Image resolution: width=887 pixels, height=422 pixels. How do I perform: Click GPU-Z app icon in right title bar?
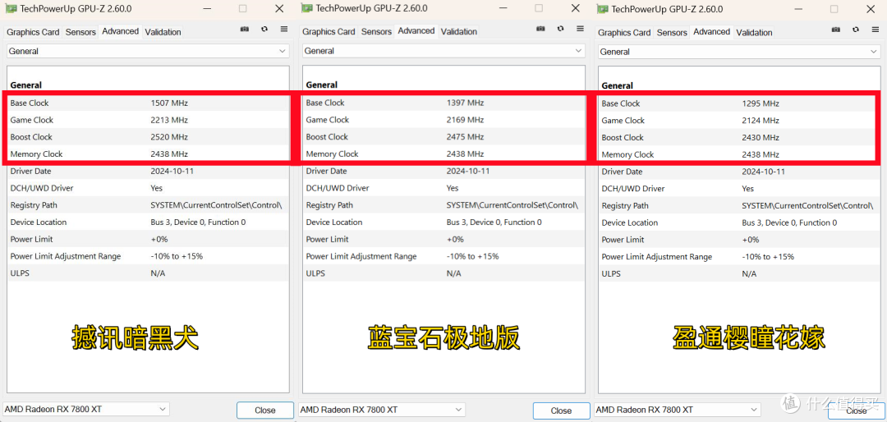pyautogui.click(x=603, y=9)
